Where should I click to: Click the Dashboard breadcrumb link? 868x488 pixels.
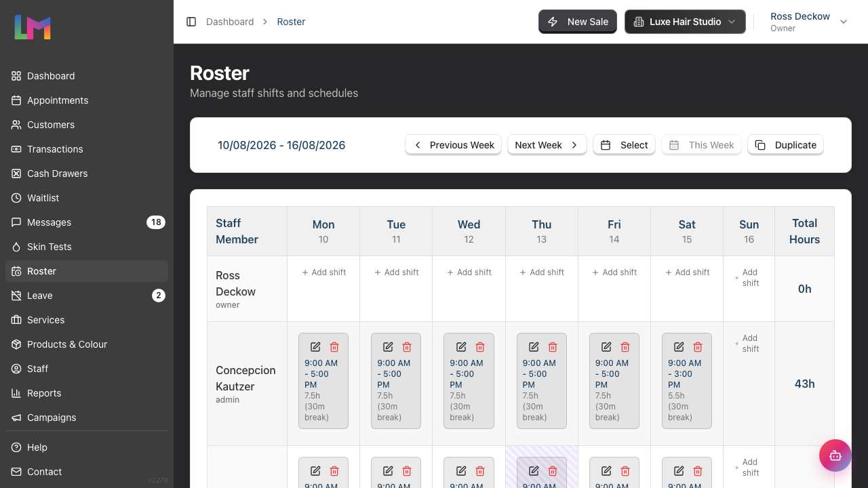tap(230, 22)
